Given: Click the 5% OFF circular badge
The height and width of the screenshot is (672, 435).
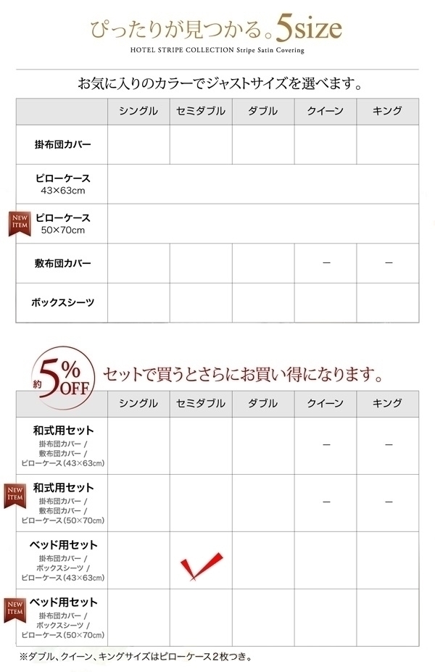Looking at the screenshot, I should click(x=62, y=378).
